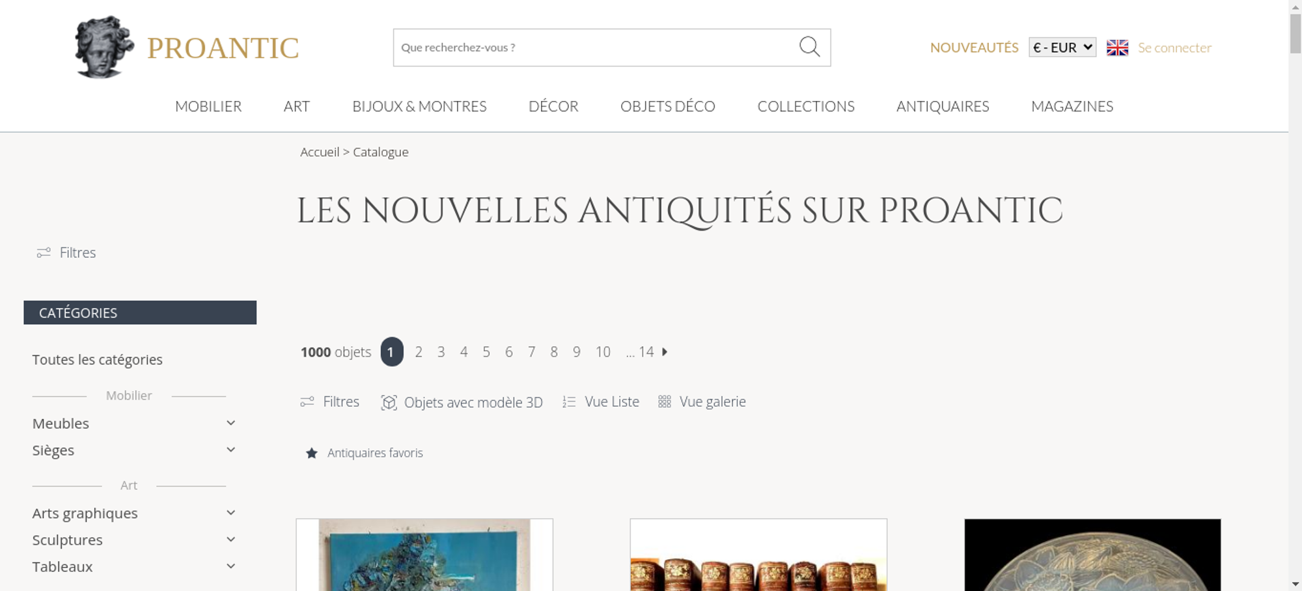Click the Se connecter link
Viewport: 1302px width, 591px height.
[1174, 48]
